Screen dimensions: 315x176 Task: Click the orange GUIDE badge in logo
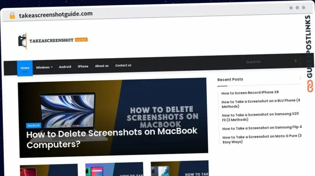[x=81, y=40]
